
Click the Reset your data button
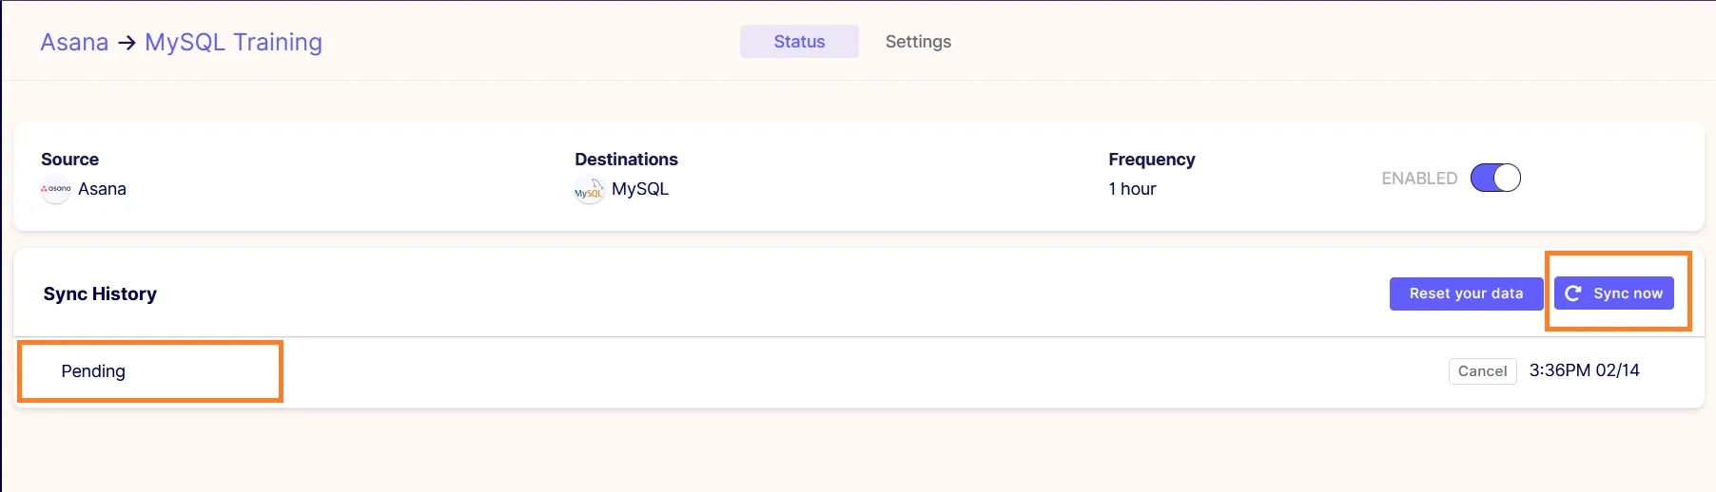click(x=1466, y=293)
